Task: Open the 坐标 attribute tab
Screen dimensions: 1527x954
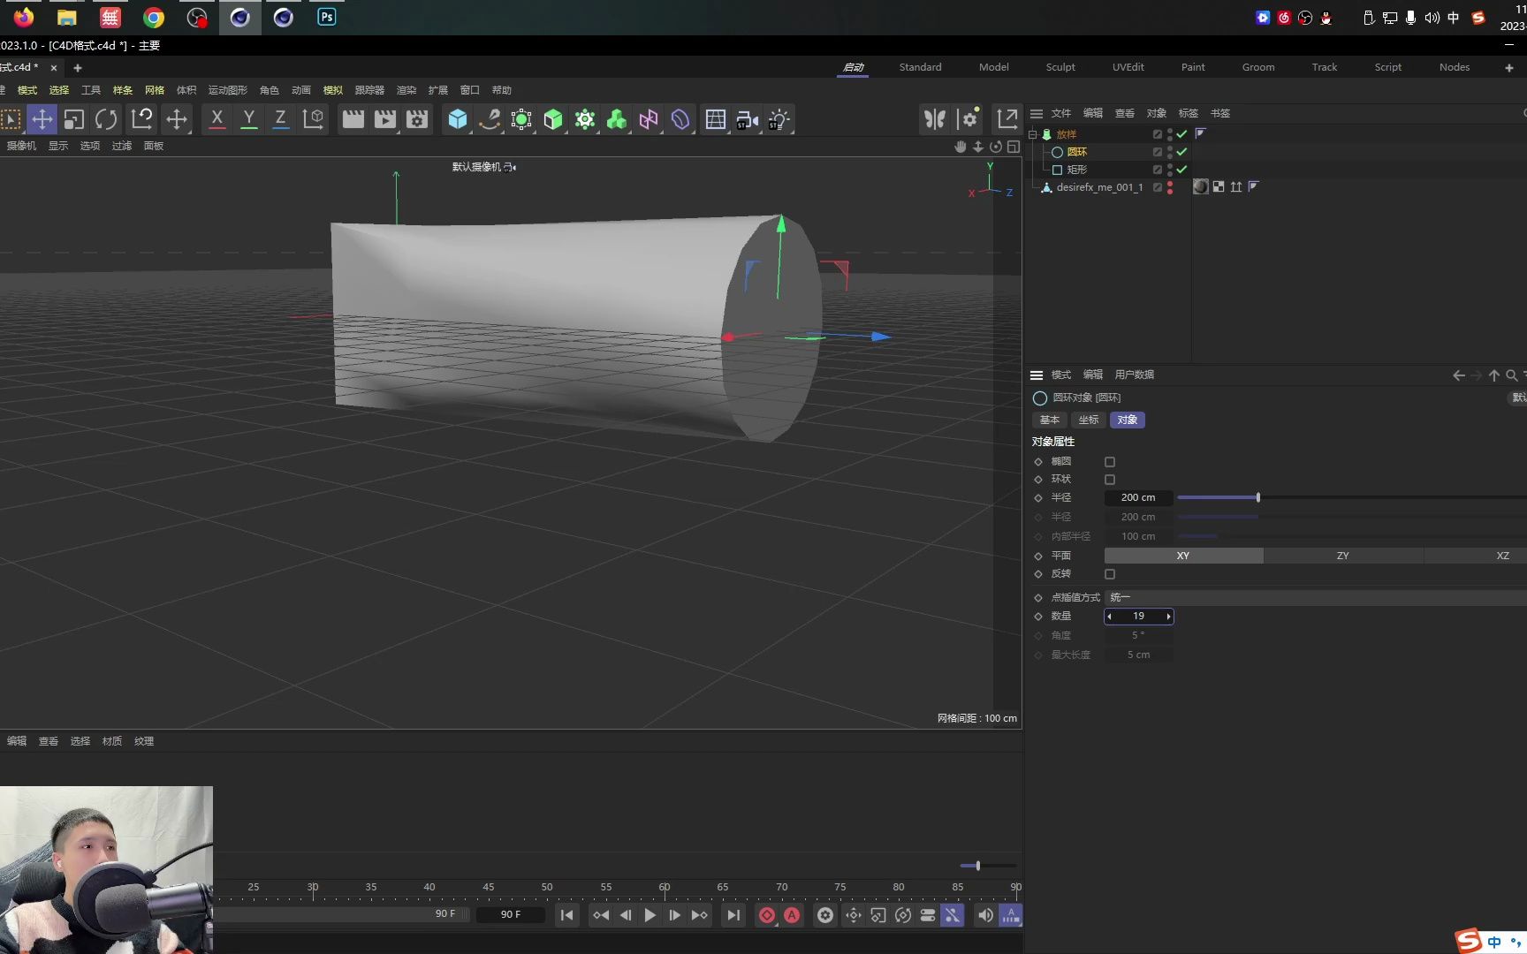Action: pos(1088,420)
